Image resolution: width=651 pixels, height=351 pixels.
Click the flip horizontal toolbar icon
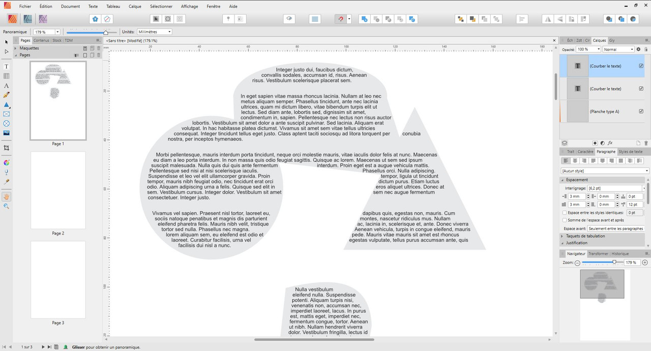coord(548,19)
